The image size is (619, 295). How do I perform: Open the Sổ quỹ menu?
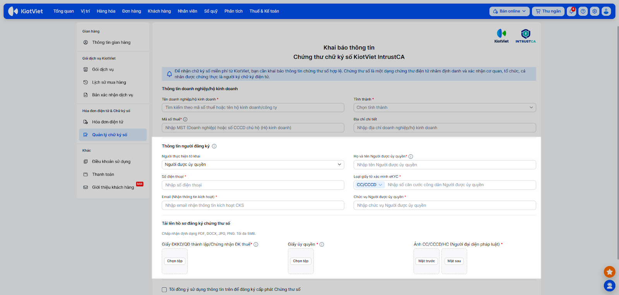211,11
